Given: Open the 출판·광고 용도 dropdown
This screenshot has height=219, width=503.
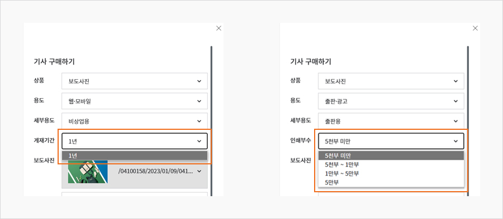Looking at the screenshot, I should tap(391, 101).
